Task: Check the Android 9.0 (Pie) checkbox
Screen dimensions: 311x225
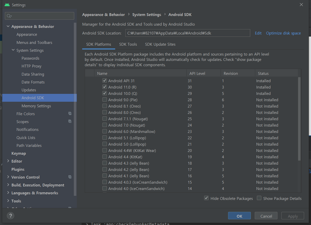Action: click(105, 100)
